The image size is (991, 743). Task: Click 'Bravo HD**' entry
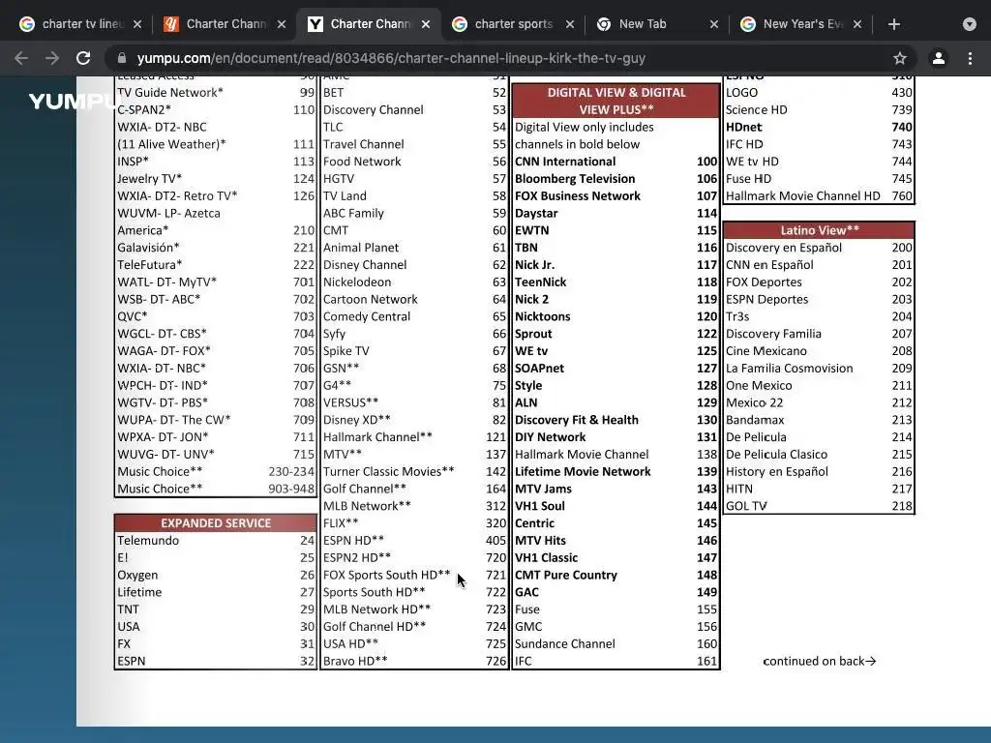(x=414, y=661)
